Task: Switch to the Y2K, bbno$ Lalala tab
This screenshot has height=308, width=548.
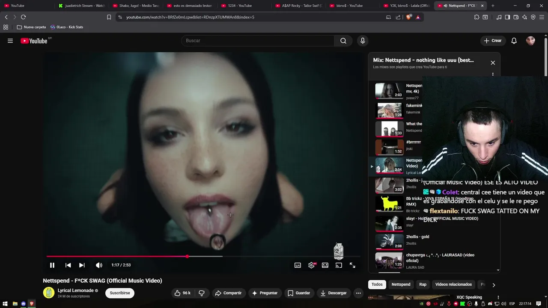Action: pyautogui.click(x=407, y=6)
